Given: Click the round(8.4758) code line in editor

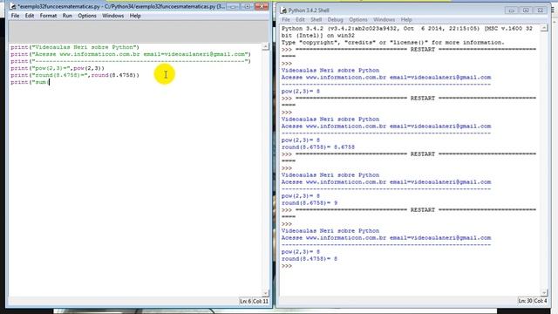Looking at the screenshot, I should point(75,75).
